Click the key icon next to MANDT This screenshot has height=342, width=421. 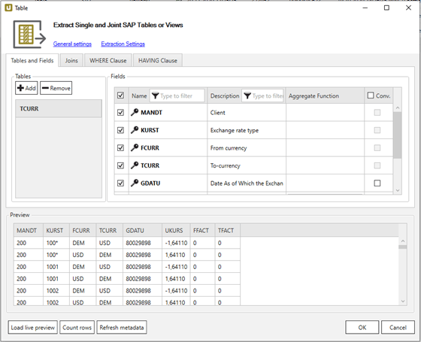pos(135,112)
